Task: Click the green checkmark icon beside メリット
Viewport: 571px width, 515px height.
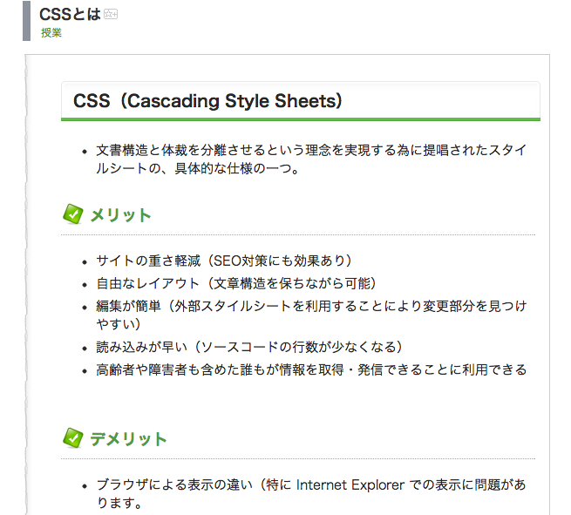Action: click(73, 214)
